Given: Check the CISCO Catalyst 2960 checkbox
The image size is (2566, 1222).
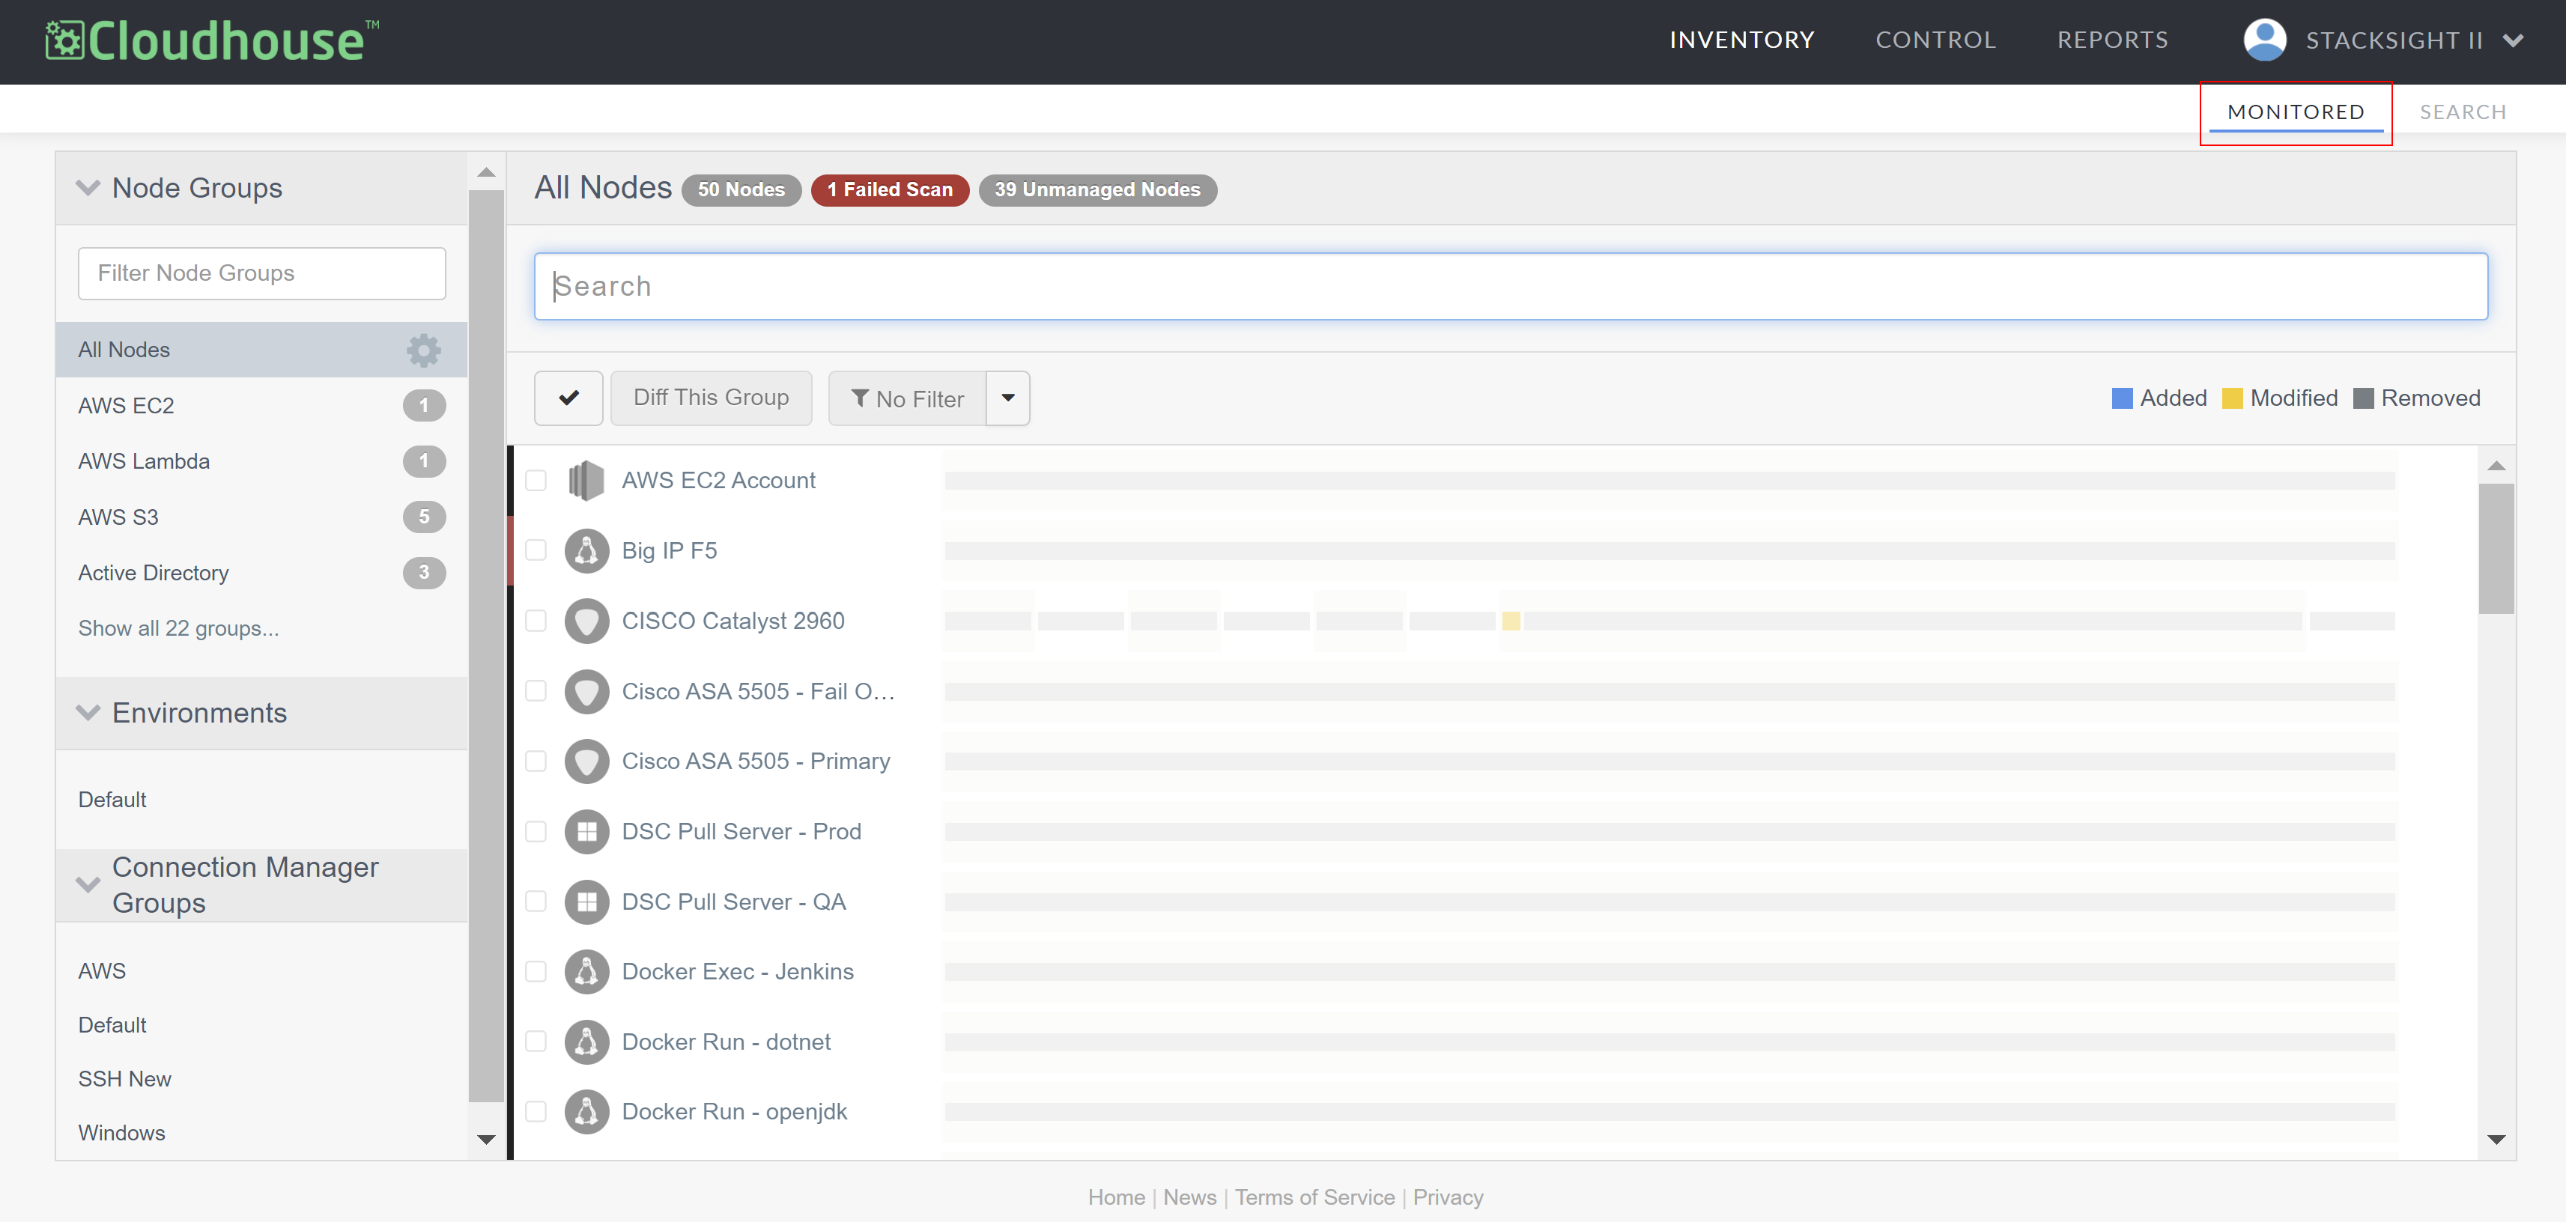Looking at the screenshot, I should [x=536, y=621].
